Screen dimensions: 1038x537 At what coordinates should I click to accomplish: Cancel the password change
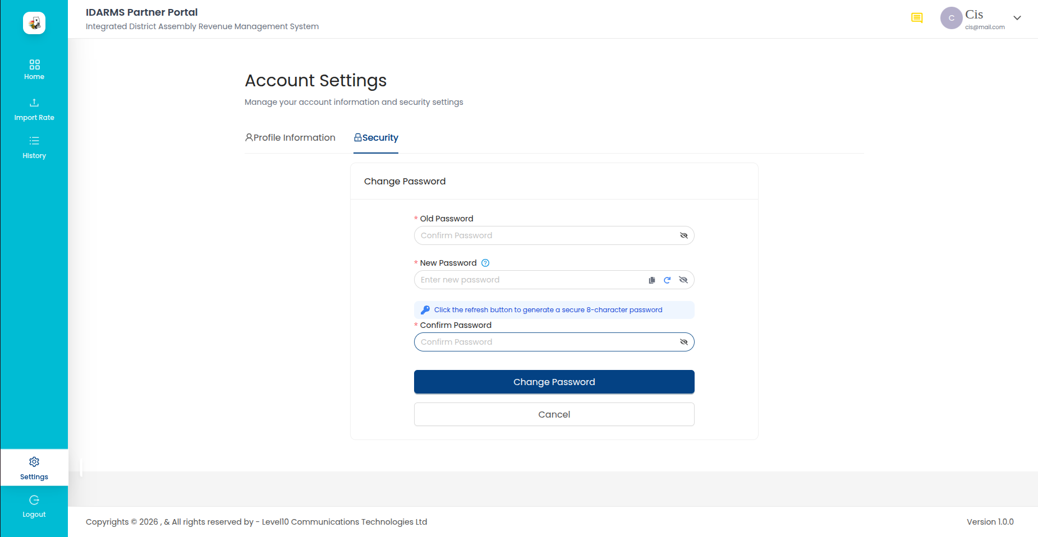click(554, 414)
